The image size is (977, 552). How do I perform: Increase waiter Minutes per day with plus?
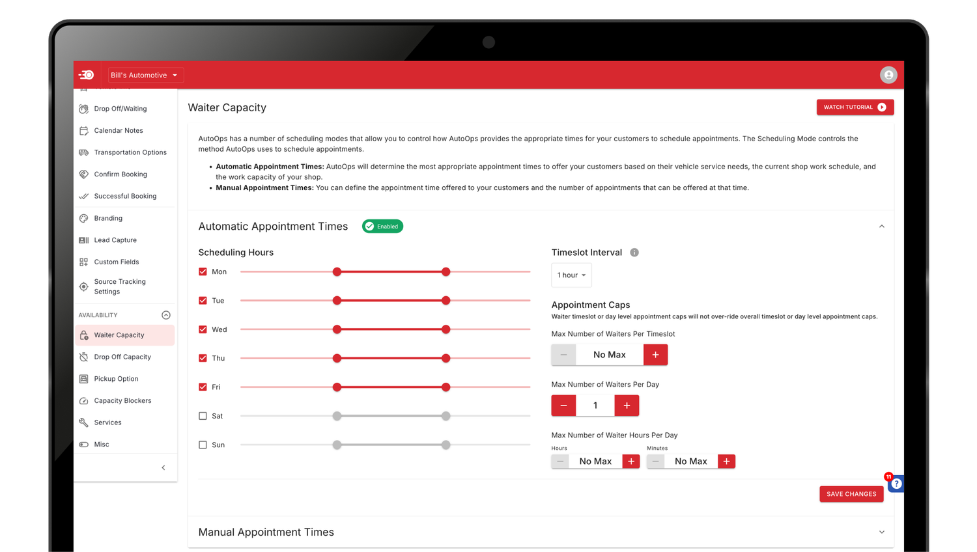point(726,462)
